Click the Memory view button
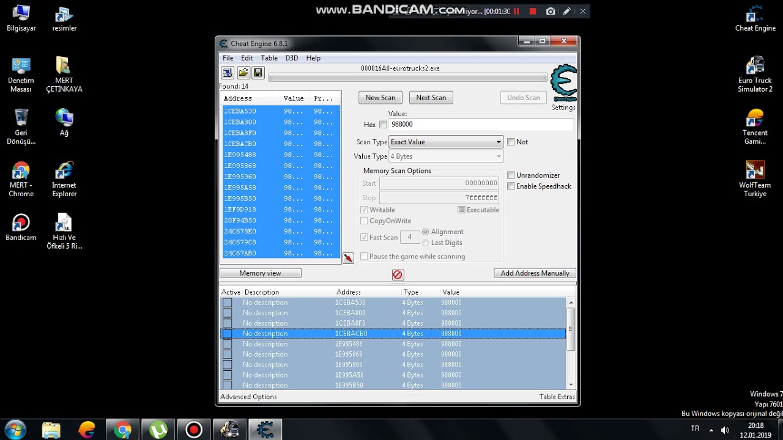This screenshot has width=783, height=440. (261, 273)
